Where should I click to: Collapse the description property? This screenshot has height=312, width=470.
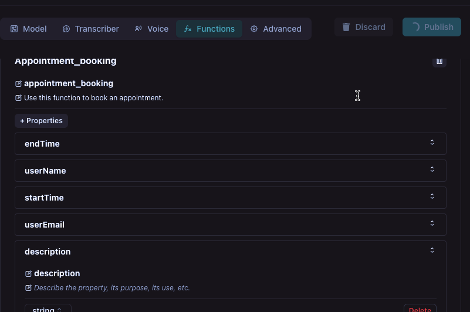click(x=432, y=250)
